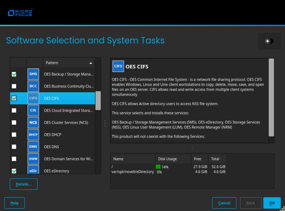The height and width of the screenshot is (211, 285).
Task: Sort list by Pattern column header
Action: tap(69, 63)
